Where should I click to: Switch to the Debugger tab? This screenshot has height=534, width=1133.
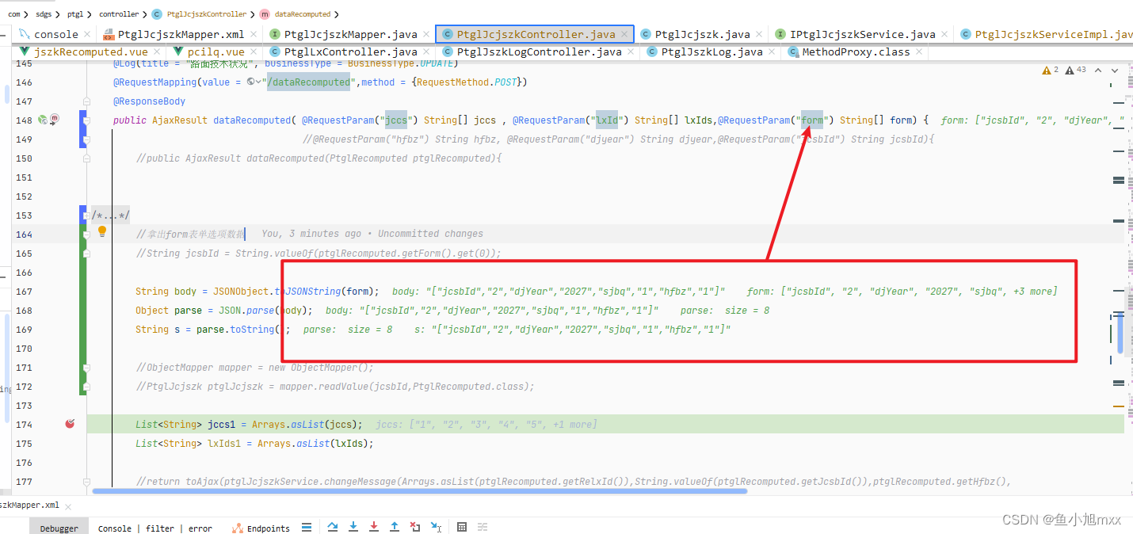pos(59,528)
